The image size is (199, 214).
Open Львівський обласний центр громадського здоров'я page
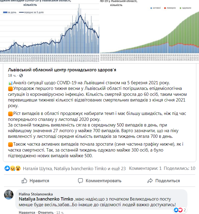click(62, 70)
